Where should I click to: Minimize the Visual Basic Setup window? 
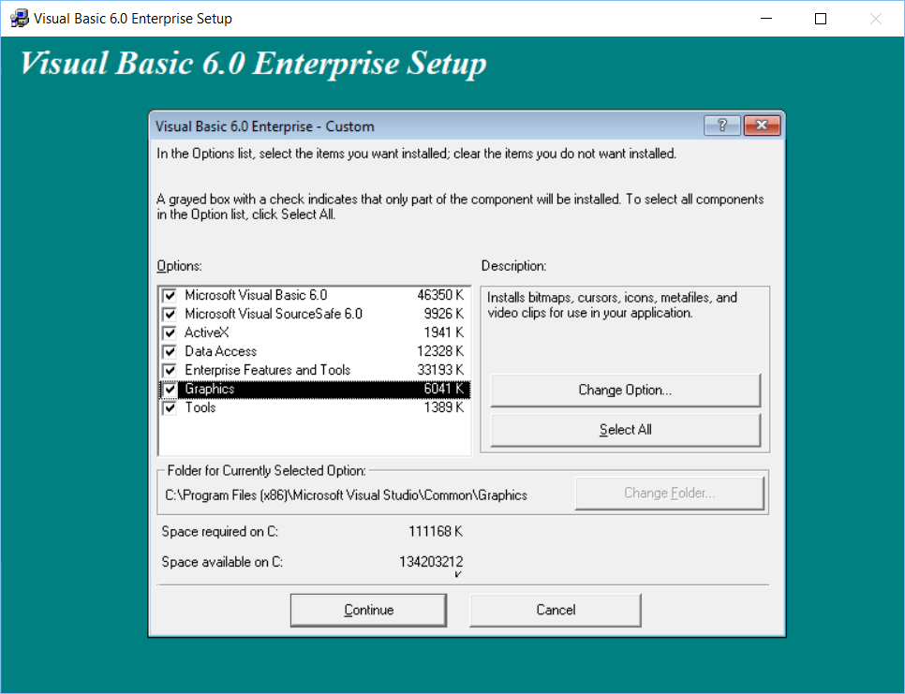coord(766,19)
